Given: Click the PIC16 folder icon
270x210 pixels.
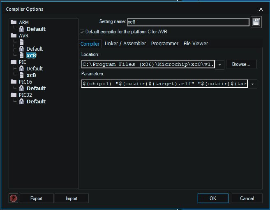Looking at the screenshot, I should click(14, 82).
